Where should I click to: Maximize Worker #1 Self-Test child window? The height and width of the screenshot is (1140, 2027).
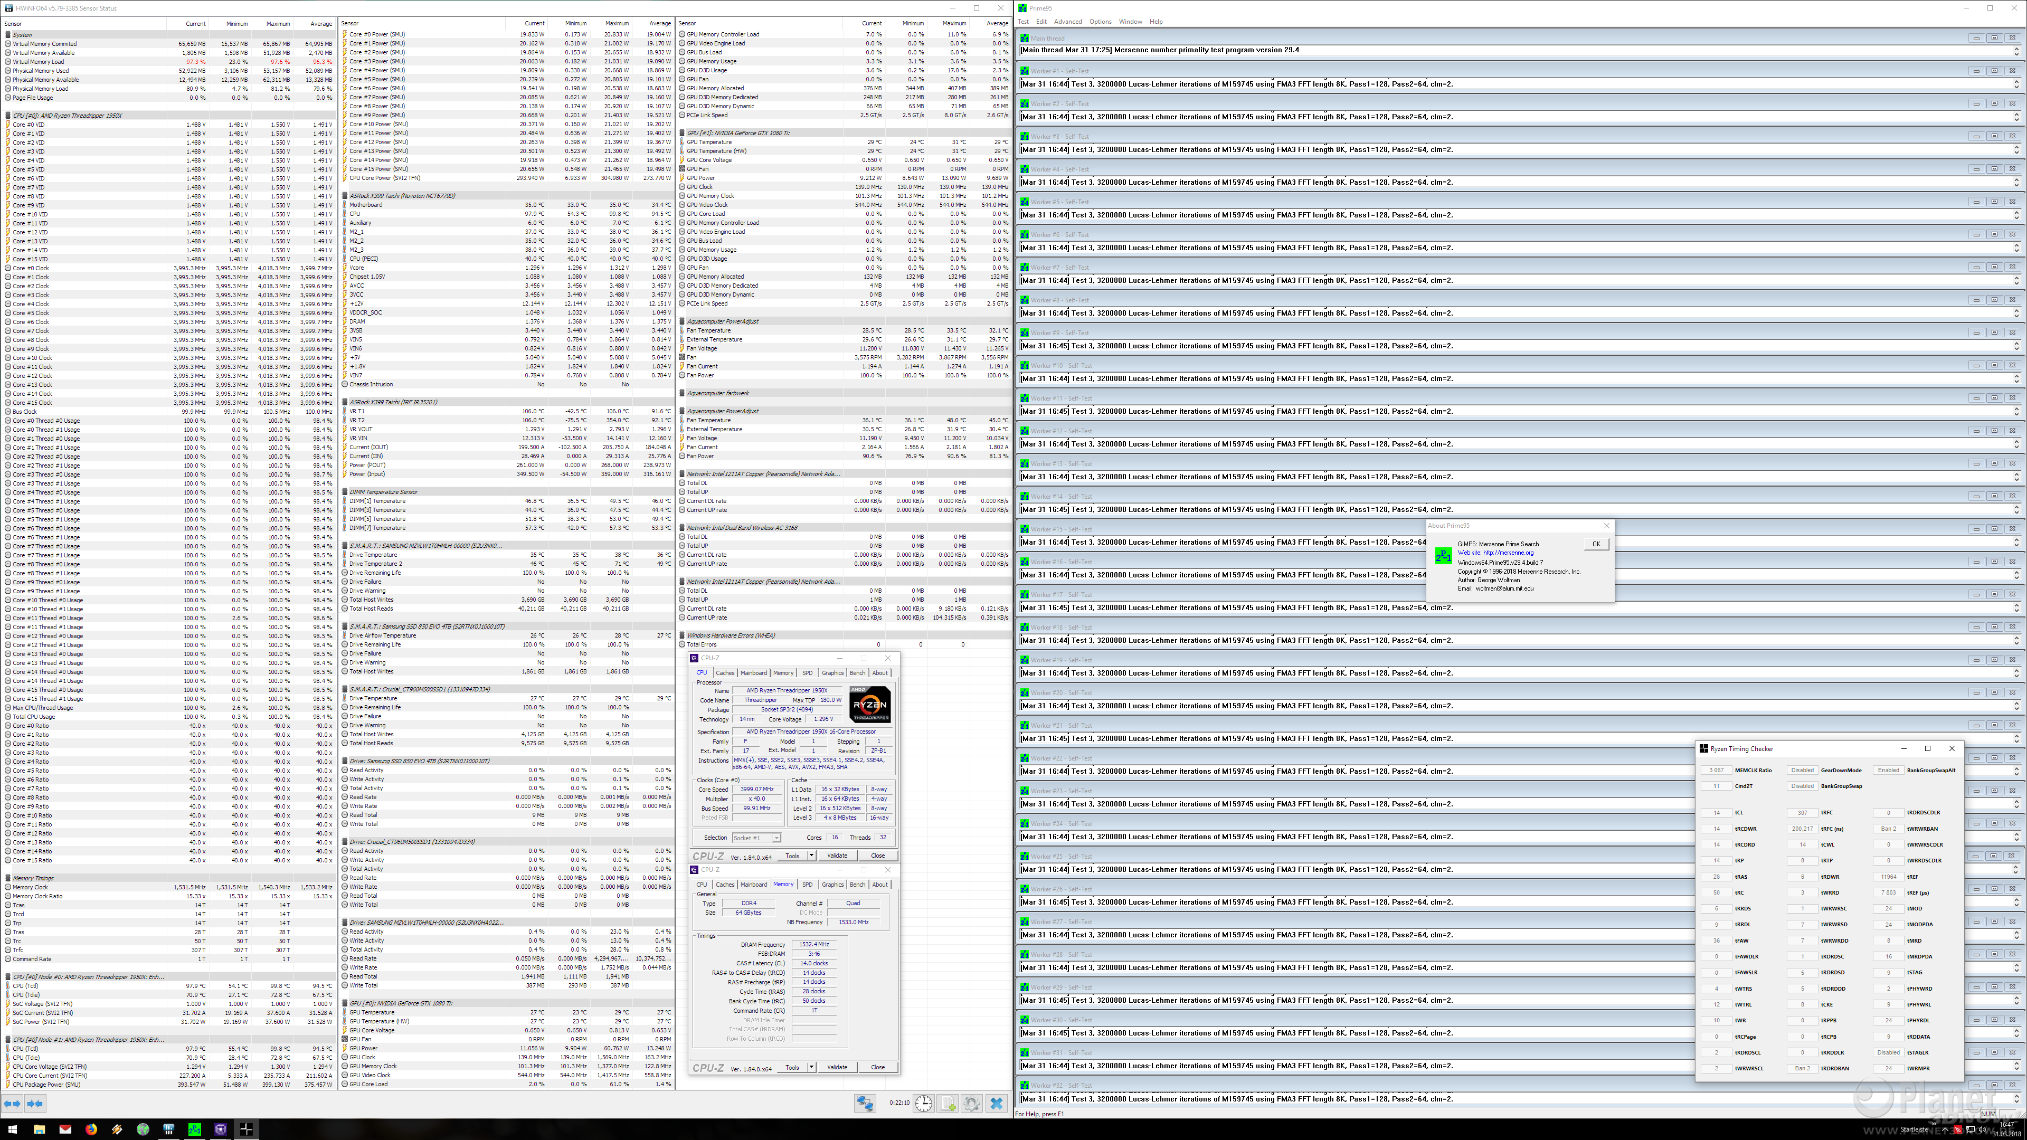pos(1994,71)
